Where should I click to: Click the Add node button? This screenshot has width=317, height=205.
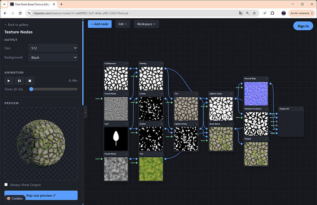pos(100,24)
